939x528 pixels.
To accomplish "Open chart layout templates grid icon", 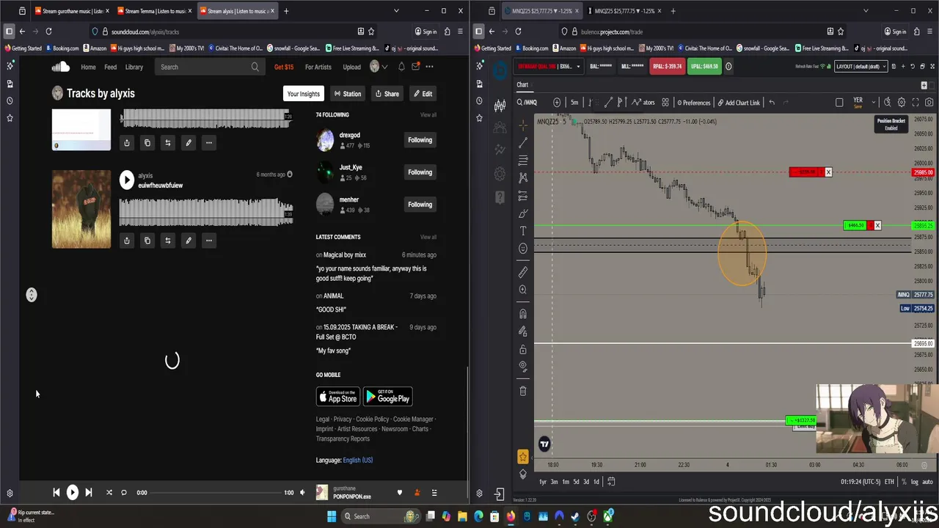I will pos(665,103).
